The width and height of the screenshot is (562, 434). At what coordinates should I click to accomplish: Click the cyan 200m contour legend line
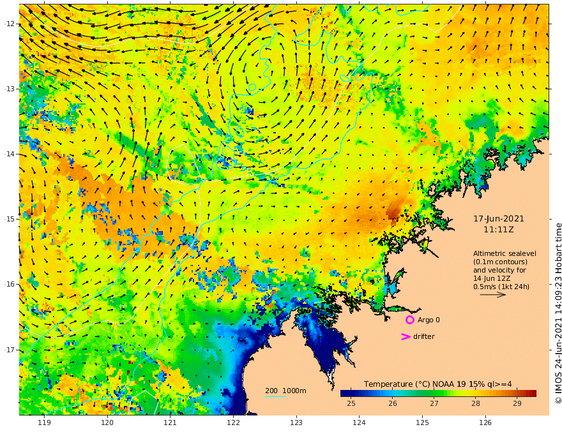click(x=275, y=397)
